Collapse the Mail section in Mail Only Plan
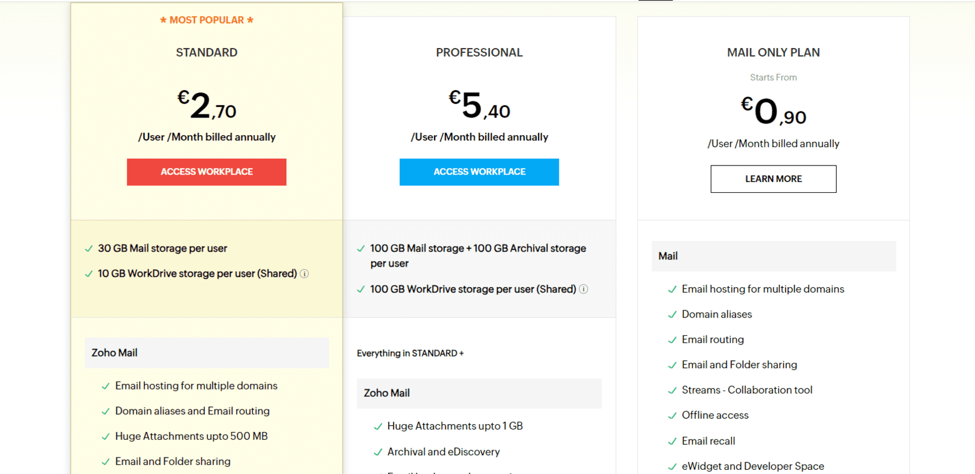Screen dimensions: 975x474 coord(773,256)
